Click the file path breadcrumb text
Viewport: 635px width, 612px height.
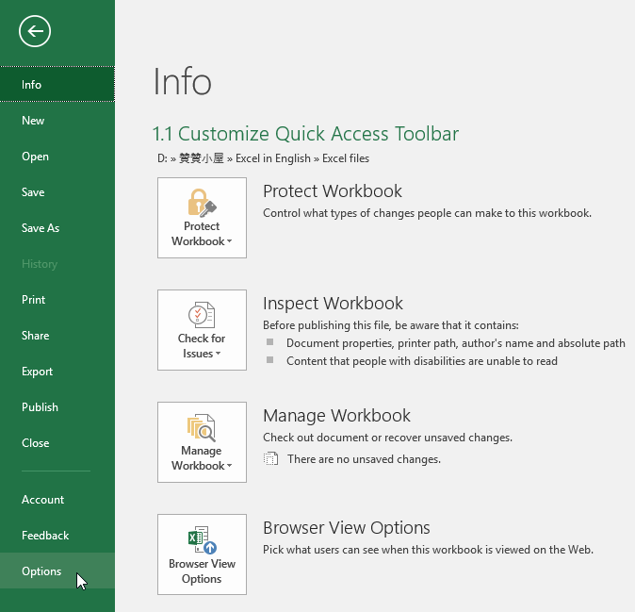coord(263,158)
